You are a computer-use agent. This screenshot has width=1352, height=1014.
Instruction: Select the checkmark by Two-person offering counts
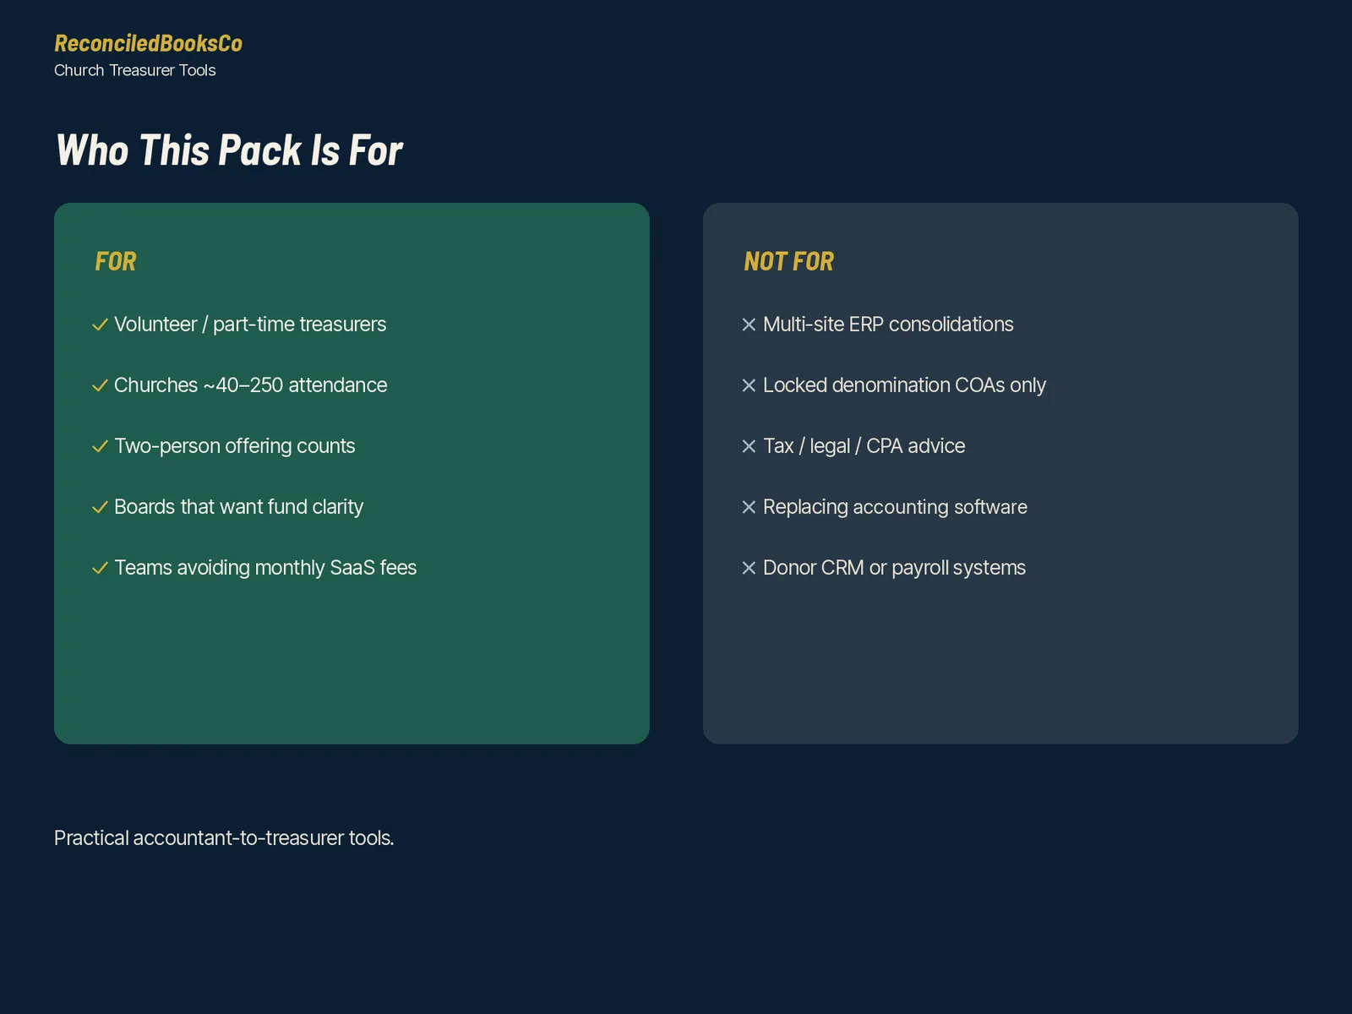100,446
